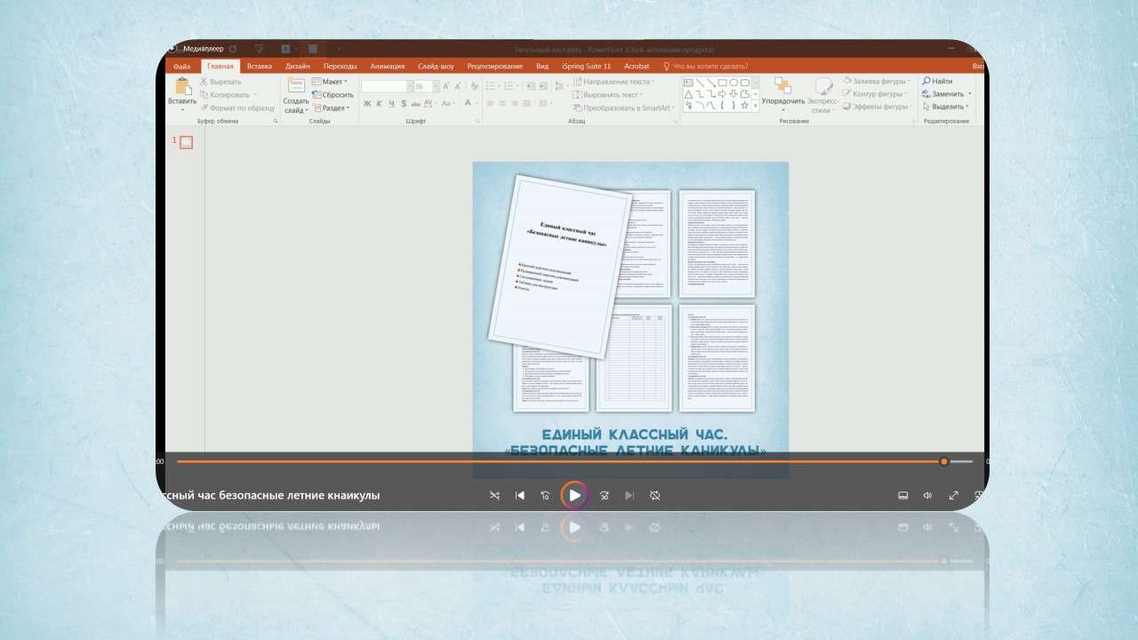This screenshot has width=1138, height=640.
Task: Open the Вставка ribbon tab
Action: tap(260, 66)
